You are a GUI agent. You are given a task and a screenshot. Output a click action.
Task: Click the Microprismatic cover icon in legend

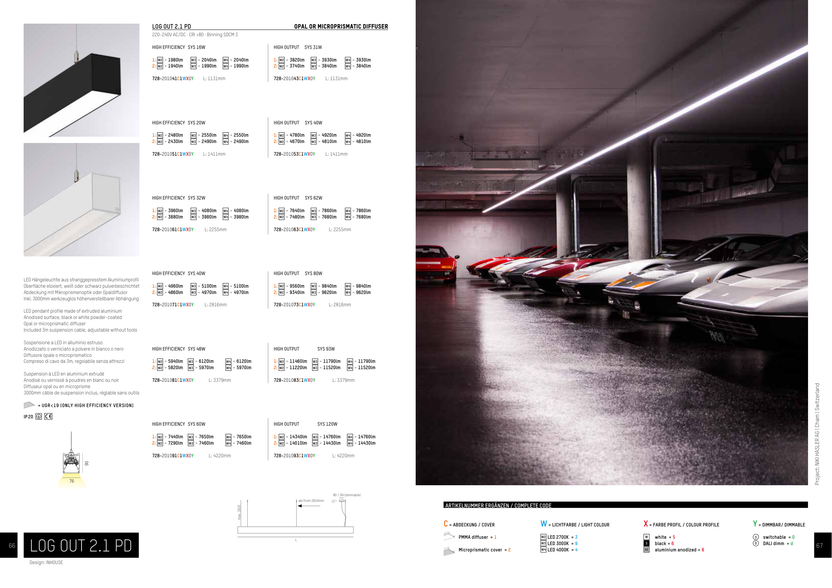coord(449,551)
